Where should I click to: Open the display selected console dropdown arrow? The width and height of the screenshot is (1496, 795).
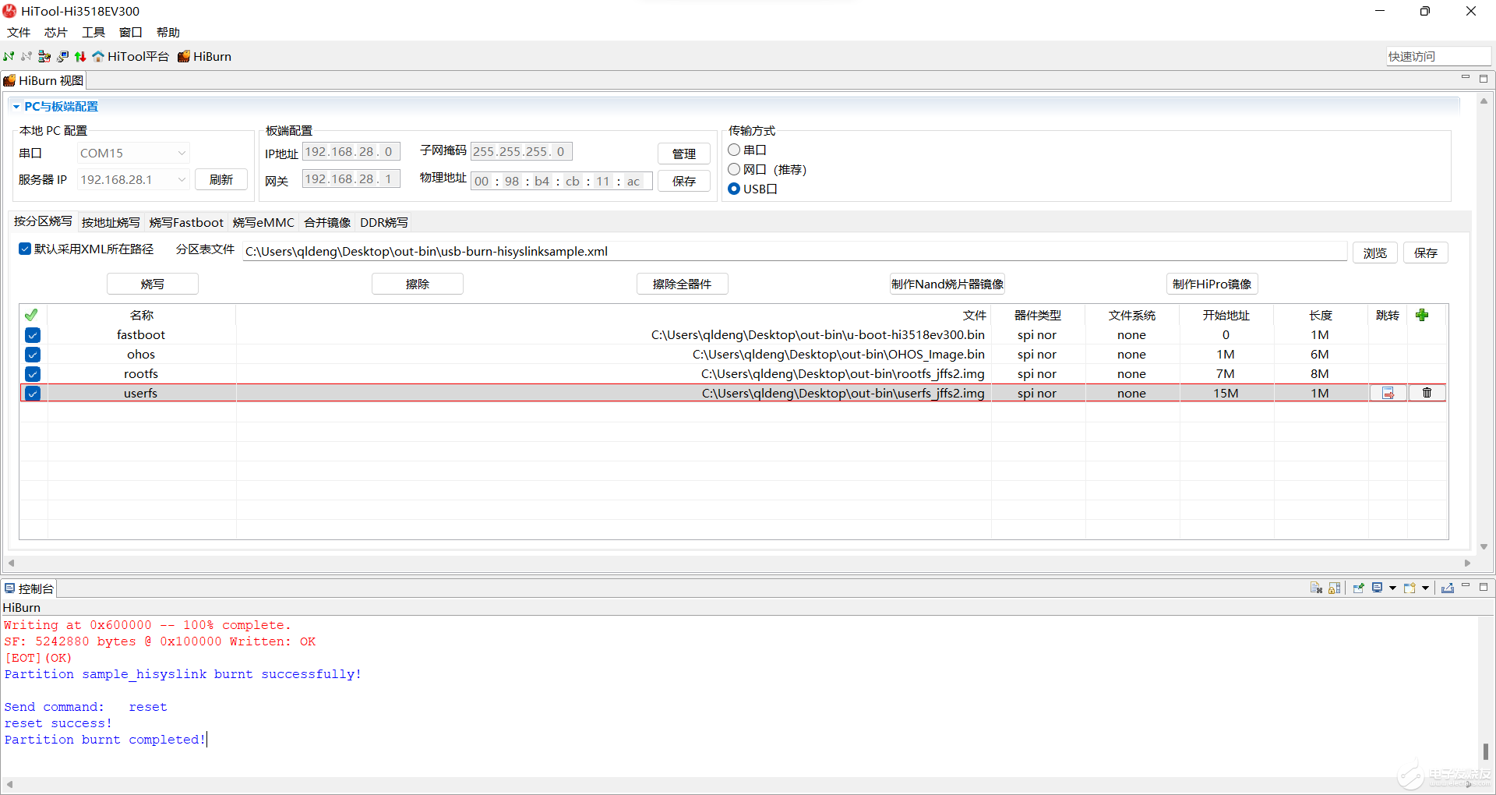1392,588
